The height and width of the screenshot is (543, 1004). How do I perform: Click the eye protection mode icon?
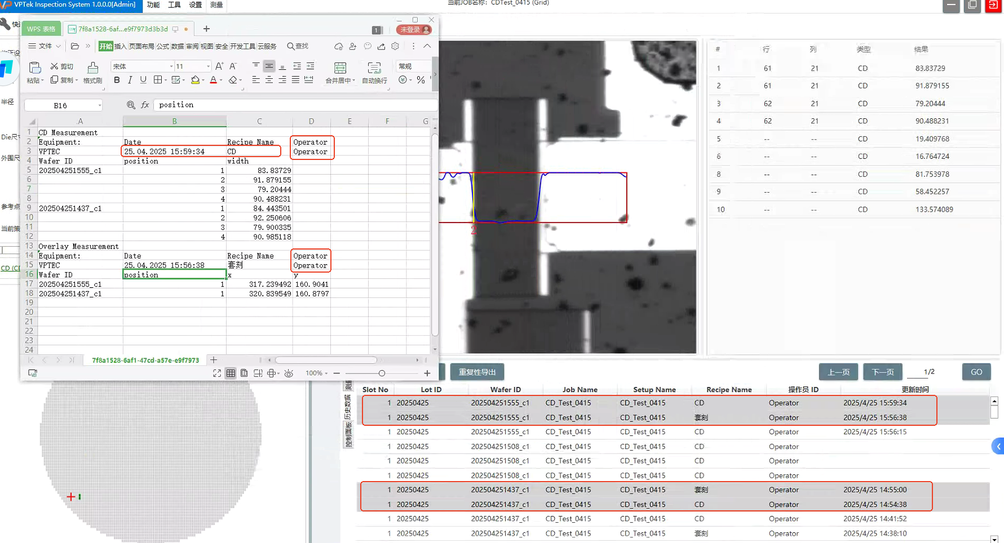coord(289,373)
